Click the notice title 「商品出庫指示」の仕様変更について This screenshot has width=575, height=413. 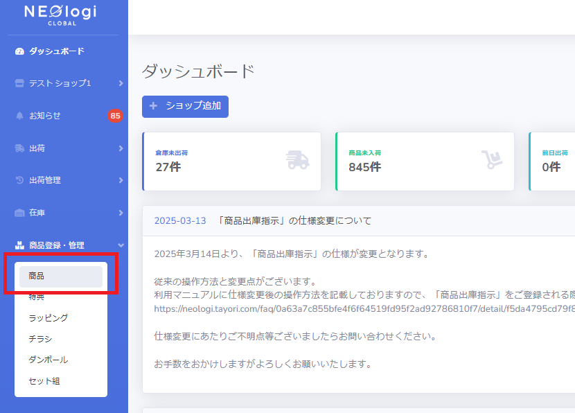[293, 221]
